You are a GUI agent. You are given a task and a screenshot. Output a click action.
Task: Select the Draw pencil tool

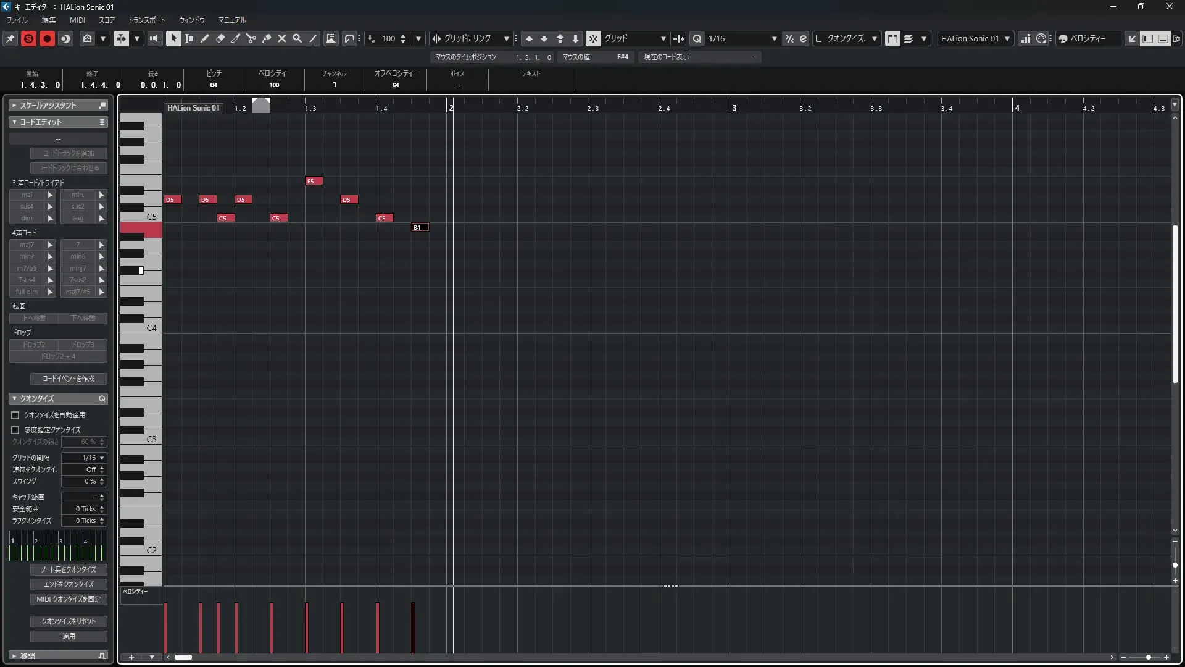[205, 38]
